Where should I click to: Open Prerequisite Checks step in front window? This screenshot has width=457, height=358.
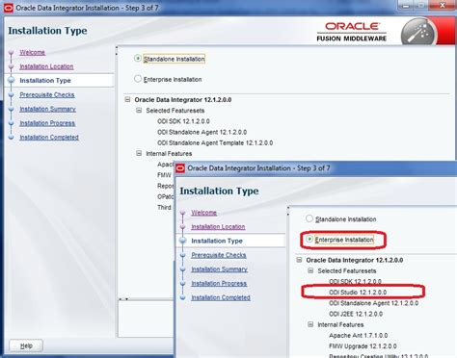[219, 255]
